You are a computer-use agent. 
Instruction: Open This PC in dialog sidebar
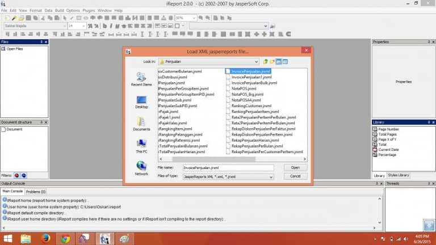click(x=141, y=146)
